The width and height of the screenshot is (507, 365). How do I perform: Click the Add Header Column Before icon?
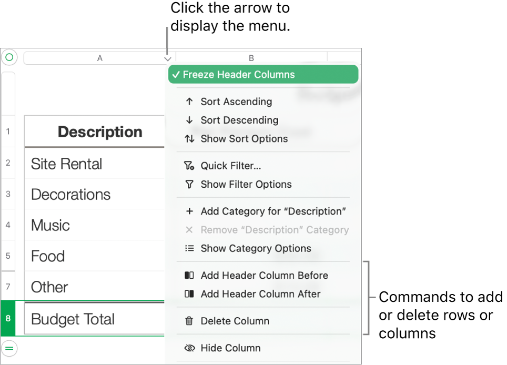[189, 275]
